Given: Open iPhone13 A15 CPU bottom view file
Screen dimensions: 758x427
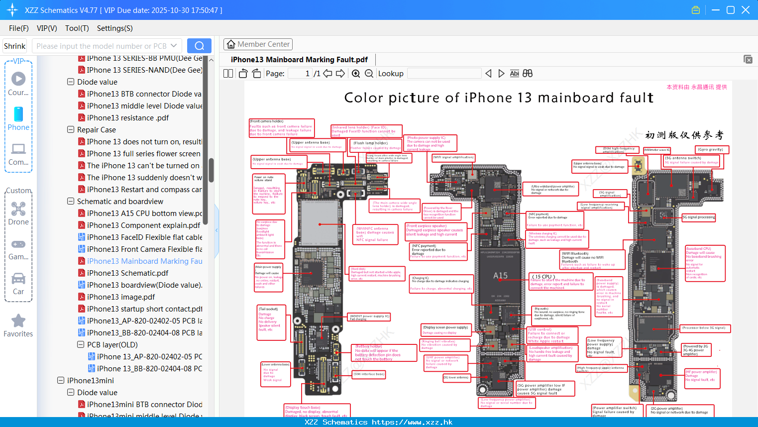Looking at the screenshot, I should 140,213.
